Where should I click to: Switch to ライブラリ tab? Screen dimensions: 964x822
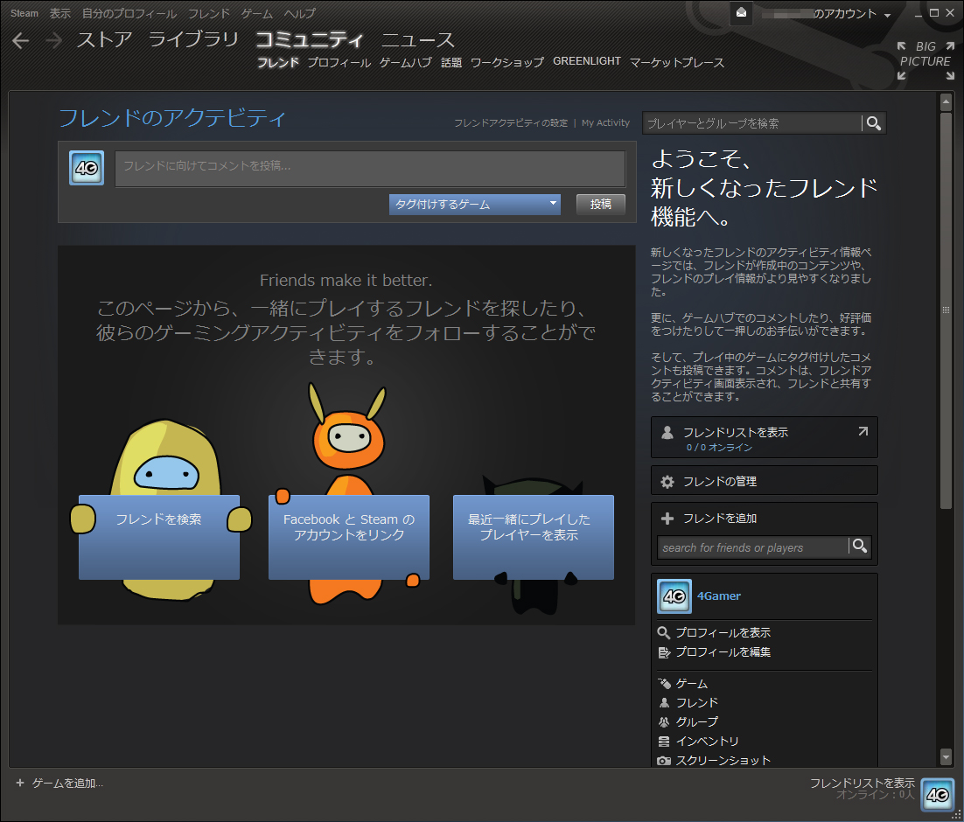(193, 39)
